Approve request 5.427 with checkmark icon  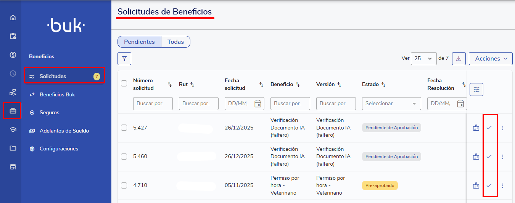pos(489,128)
